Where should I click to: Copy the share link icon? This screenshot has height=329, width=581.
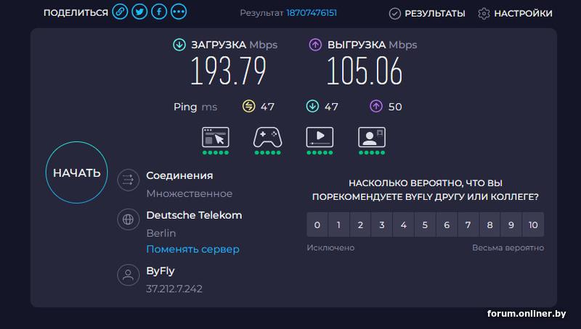click(120, 13)
